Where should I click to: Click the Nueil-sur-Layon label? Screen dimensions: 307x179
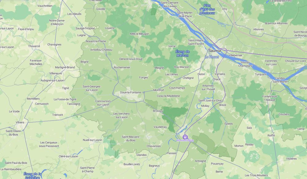click(92, 140)
